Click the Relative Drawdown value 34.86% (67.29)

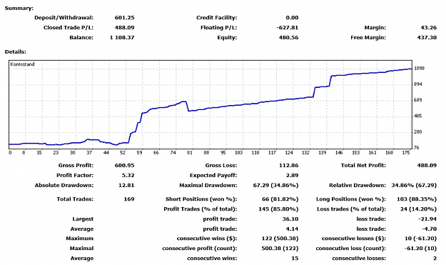pyautogui.click(x=414, y=185)
